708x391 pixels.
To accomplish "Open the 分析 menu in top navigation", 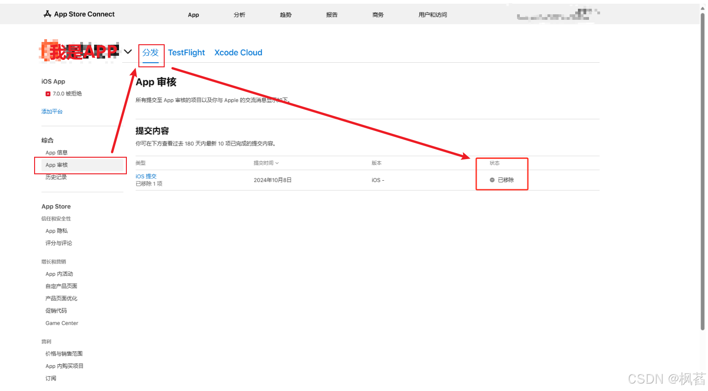I will (x=239, y=15).
